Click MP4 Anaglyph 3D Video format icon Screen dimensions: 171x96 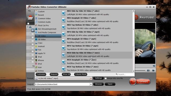[x=64, y=41]
